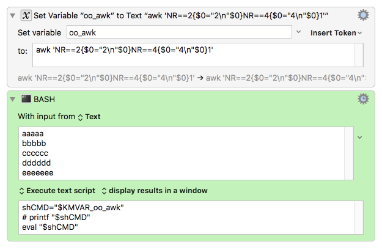Open the "display results in a window" popup
Screen dimensions: 382x250
pos(154,191)
